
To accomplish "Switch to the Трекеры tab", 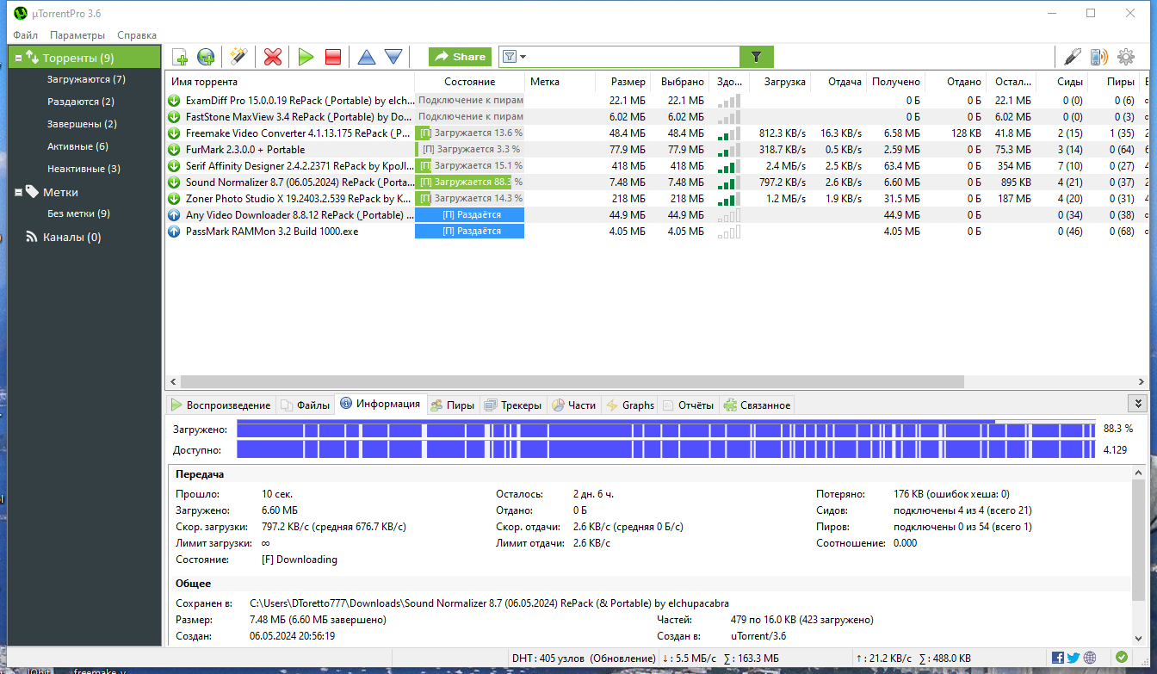I will (513, 405).
